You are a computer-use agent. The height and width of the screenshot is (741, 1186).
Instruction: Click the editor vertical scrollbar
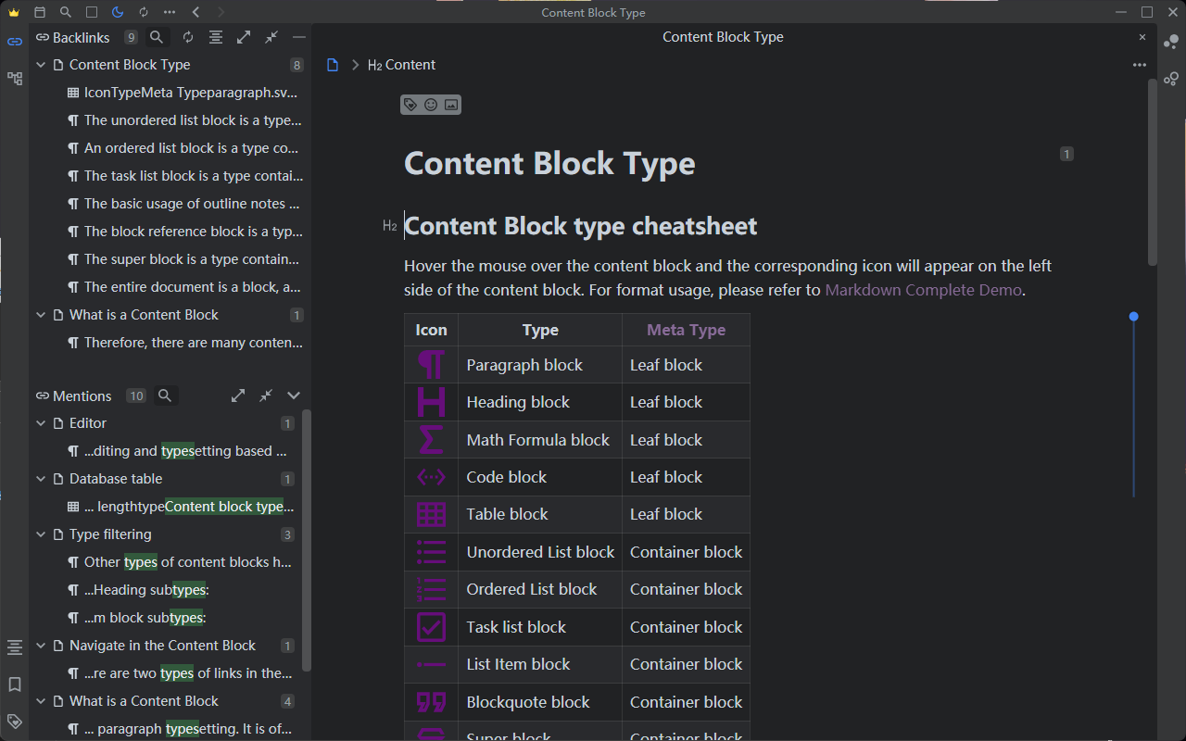click(1153, 176)
